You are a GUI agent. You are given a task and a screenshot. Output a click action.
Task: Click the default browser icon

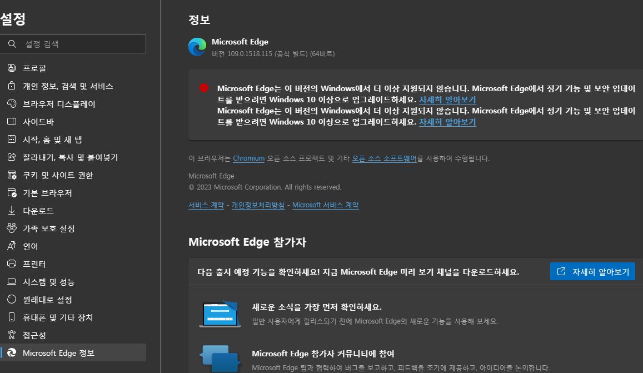click(12, 192)
